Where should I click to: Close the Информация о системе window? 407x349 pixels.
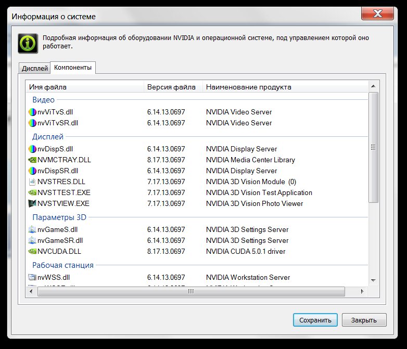[x=377, y=13]
